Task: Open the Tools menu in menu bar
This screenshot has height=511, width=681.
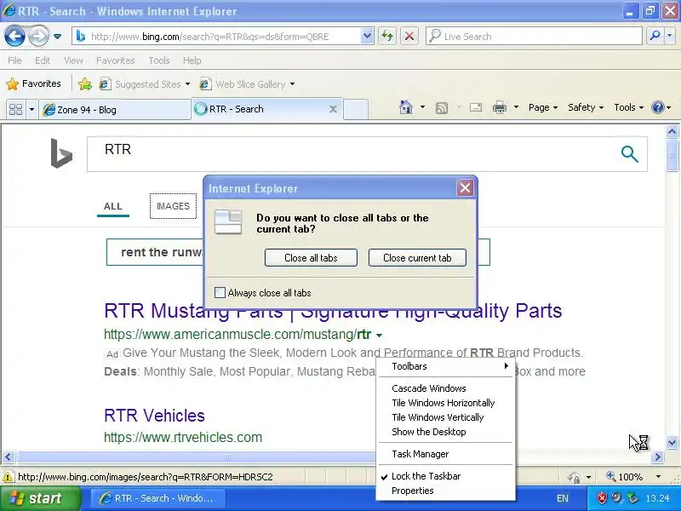Action: pos(159,60)
